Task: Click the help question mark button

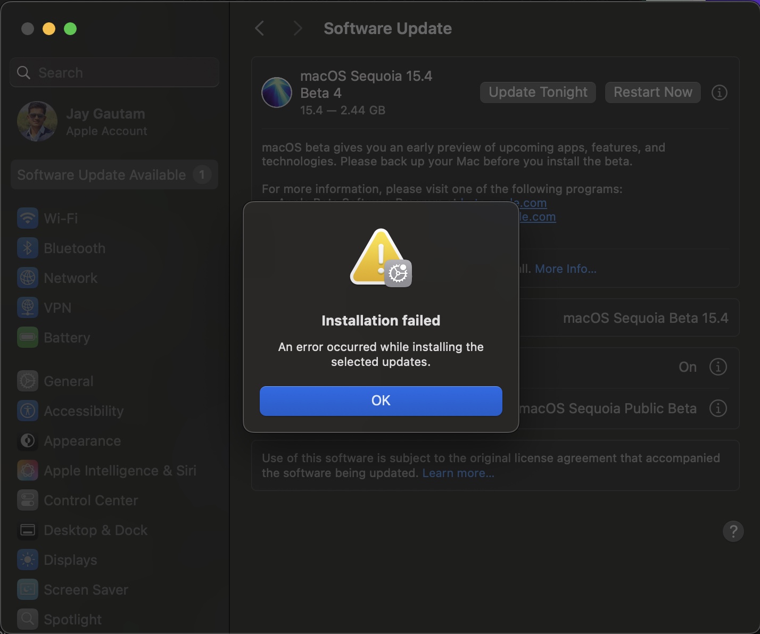Action: click(x=733, y=531)
